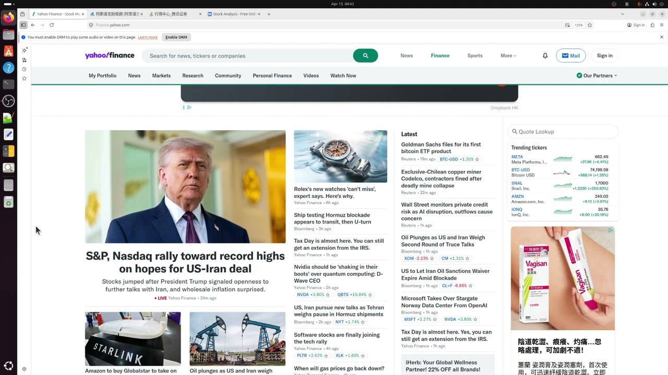Show history from the sidebar clock icon

[x=24, y=69]
